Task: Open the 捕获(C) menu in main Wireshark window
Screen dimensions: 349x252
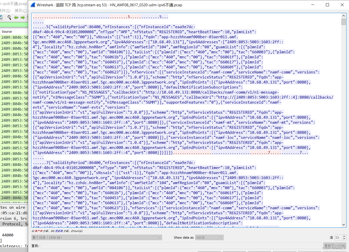Action: point(21,11)
